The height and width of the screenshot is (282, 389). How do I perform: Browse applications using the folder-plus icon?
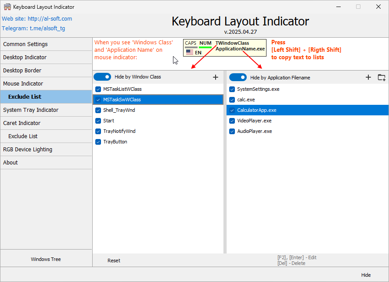coord(381,77)
